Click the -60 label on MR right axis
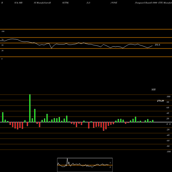This screenshot has width=172, height=172. pos(168,141)
